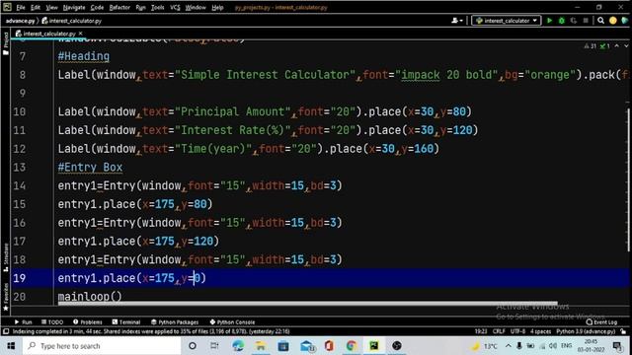Open the View menu
This screenshot has width=632, height=355.
[x=51, y=7]
